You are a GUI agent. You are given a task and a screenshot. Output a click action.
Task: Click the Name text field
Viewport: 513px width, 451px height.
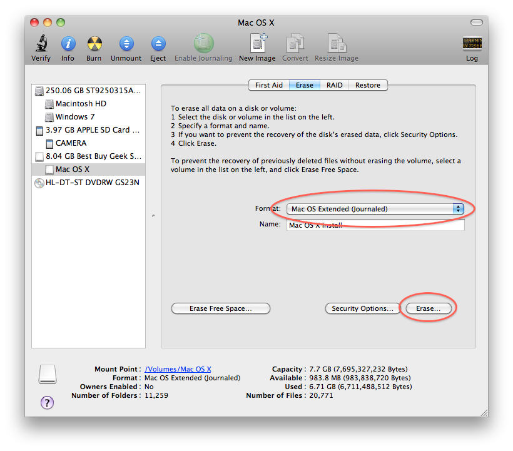pos(375,225)
